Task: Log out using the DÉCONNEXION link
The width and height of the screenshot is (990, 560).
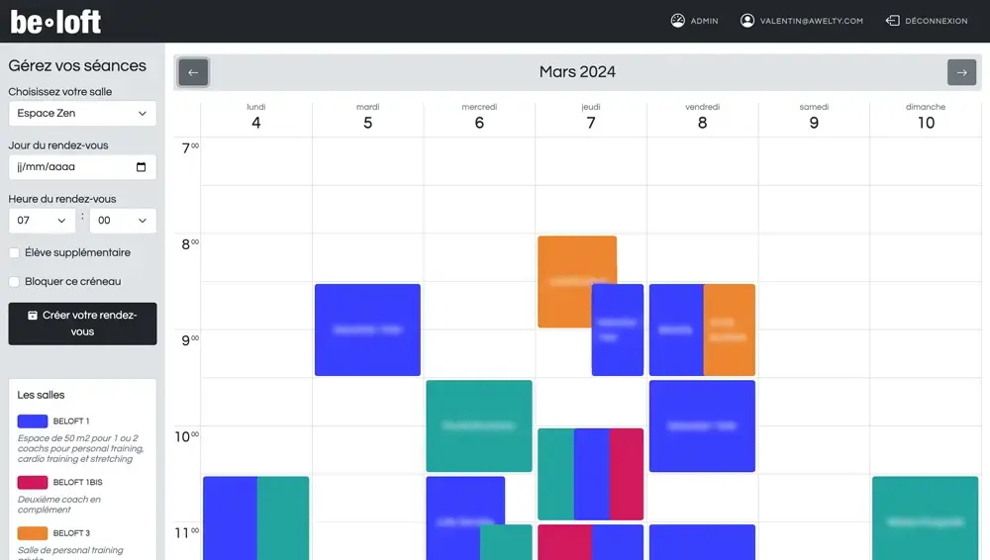Action: (935, 21)
